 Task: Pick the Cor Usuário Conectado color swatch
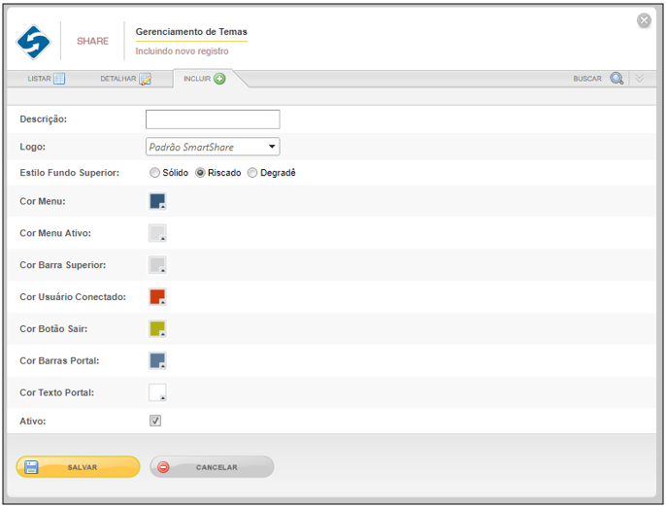(x=157, y=296)
